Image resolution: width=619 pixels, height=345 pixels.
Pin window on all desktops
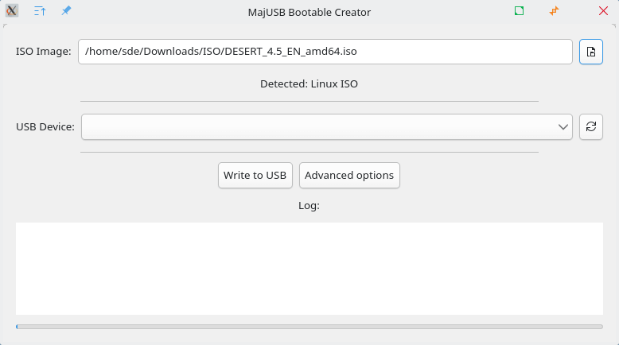(x=66, y=12)
